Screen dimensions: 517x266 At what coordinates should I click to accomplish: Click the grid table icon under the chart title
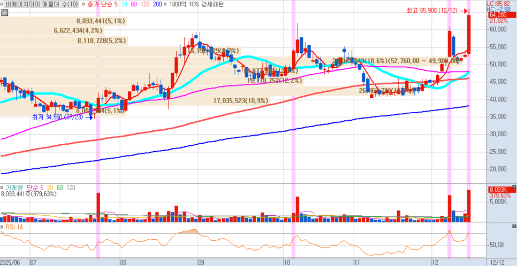[5, 13]
